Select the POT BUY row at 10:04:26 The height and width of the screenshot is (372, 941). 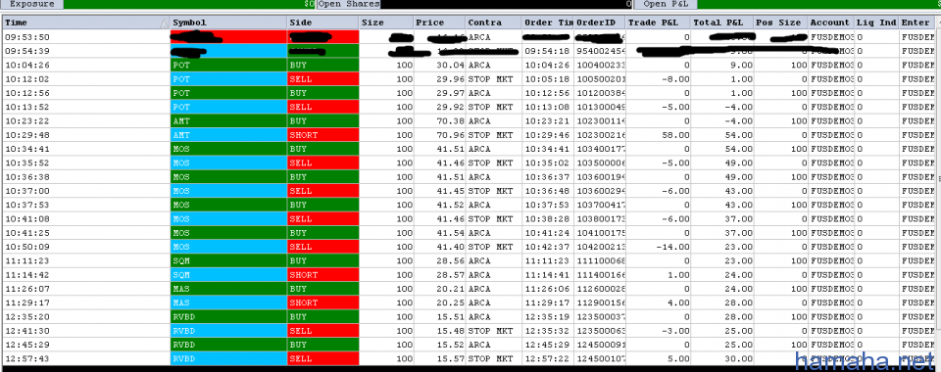click(469, 65)
